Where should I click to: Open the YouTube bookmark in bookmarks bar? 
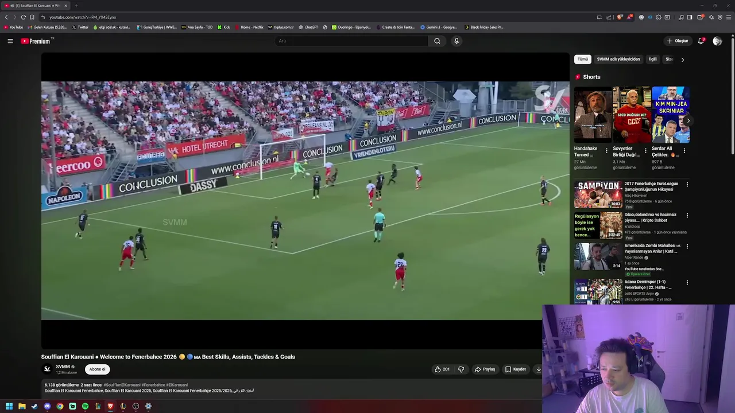pos(13,27)
